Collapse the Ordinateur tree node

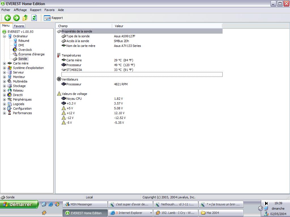(4, 36)
